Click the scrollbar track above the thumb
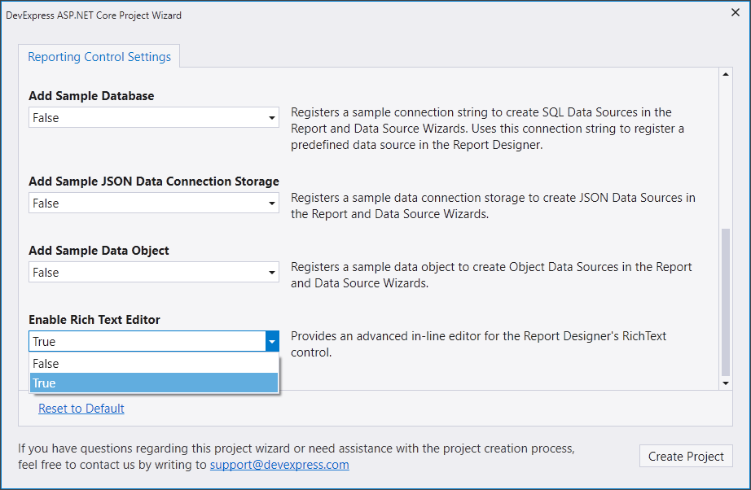The image size is (751, 490). click(726, 154)
